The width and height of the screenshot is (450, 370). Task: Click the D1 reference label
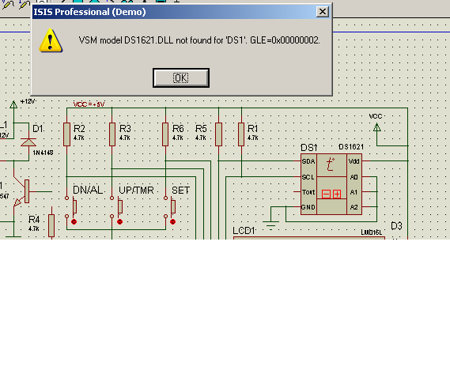[x=38, y=129]
